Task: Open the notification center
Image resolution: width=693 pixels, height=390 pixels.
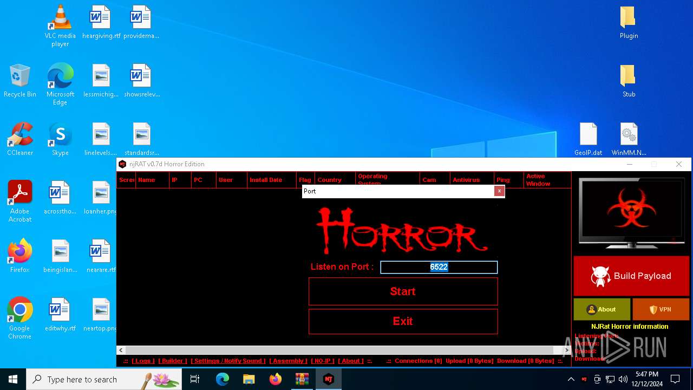Action: (x=675, y=379)
